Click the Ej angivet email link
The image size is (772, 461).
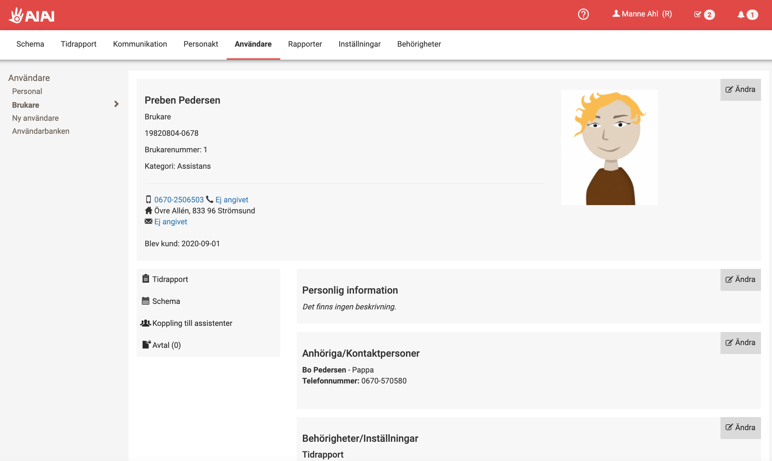(171, 222)
